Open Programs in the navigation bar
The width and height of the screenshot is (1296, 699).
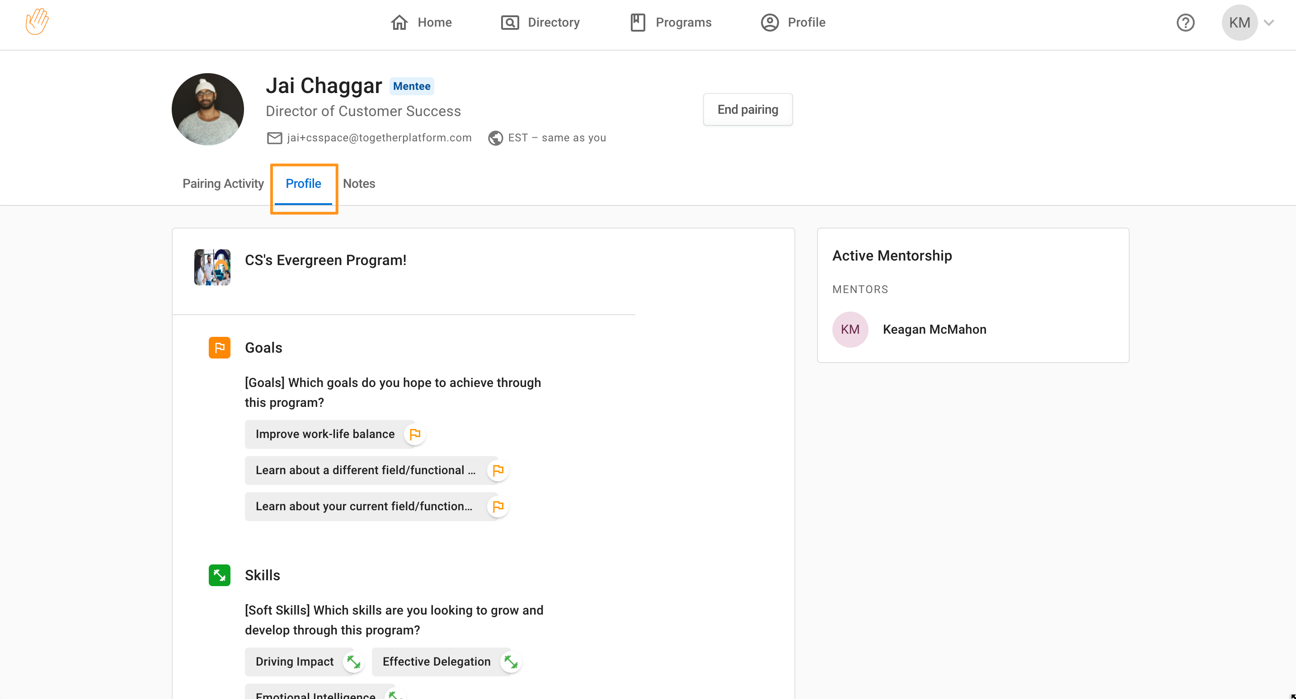click(x=671, y=23)
